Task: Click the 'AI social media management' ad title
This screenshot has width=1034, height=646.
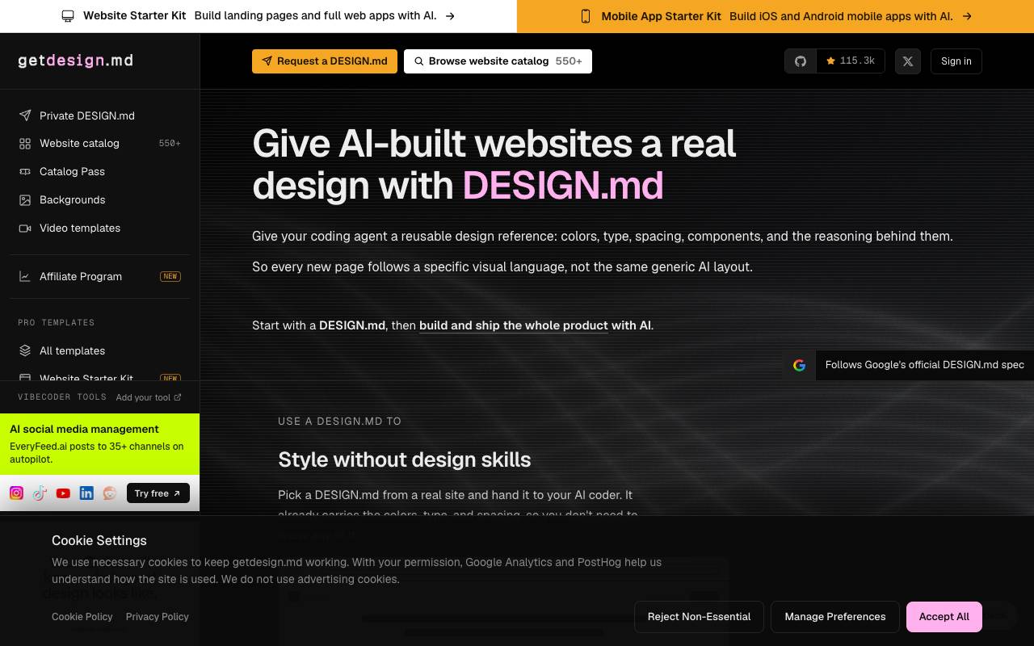Action: coord(84,430)
